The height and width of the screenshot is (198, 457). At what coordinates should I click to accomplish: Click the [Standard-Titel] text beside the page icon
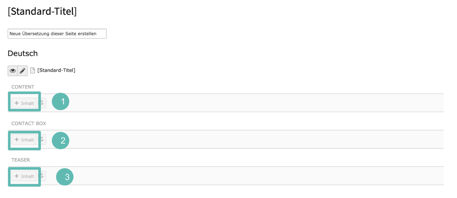(x=56, y=70)
